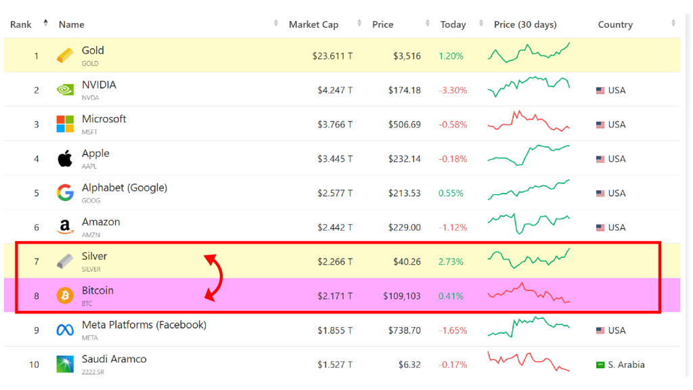Sort by Market Cap column arrows
Screen dimensions: 693x390
[359, 23]
